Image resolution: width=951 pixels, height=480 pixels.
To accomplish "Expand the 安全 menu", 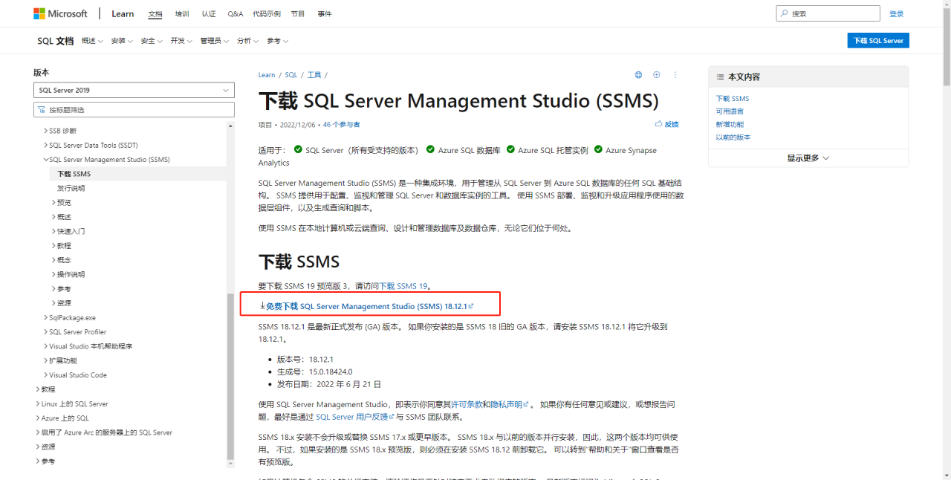I will (152, 41).
